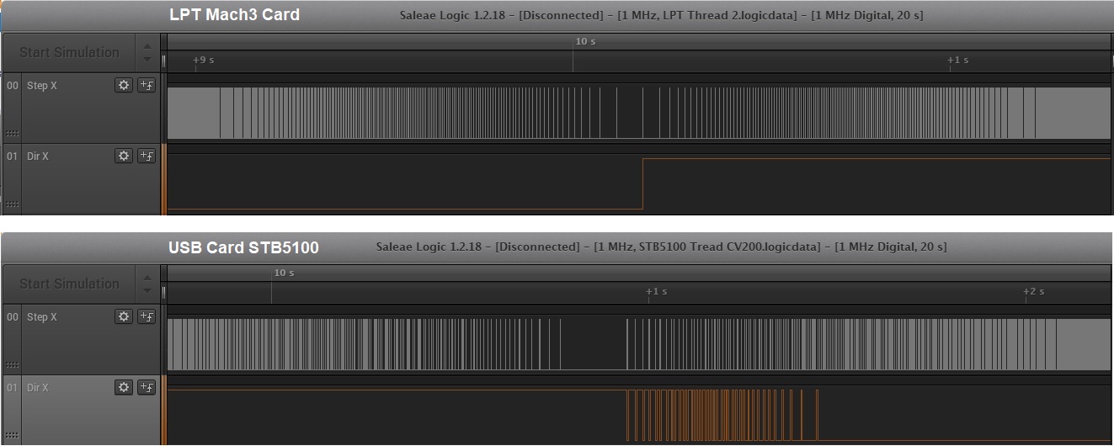
Task: Select the Step X channel label in USB STB5100 capture
Action: [x=42, y=317]
